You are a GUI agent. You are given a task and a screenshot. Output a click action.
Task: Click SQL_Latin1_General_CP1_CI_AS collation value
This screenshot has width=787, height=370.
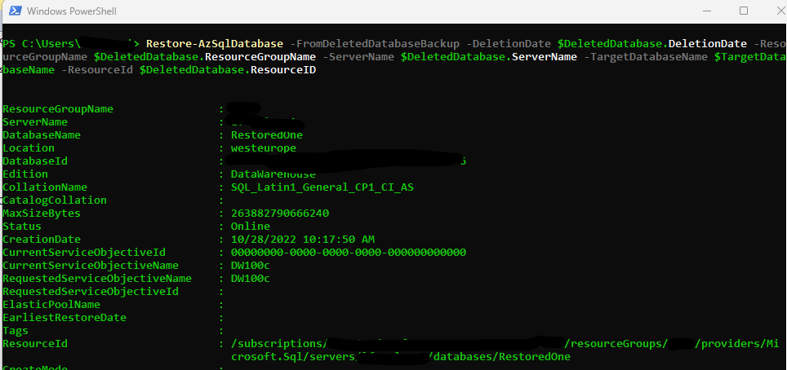[322, 187]
